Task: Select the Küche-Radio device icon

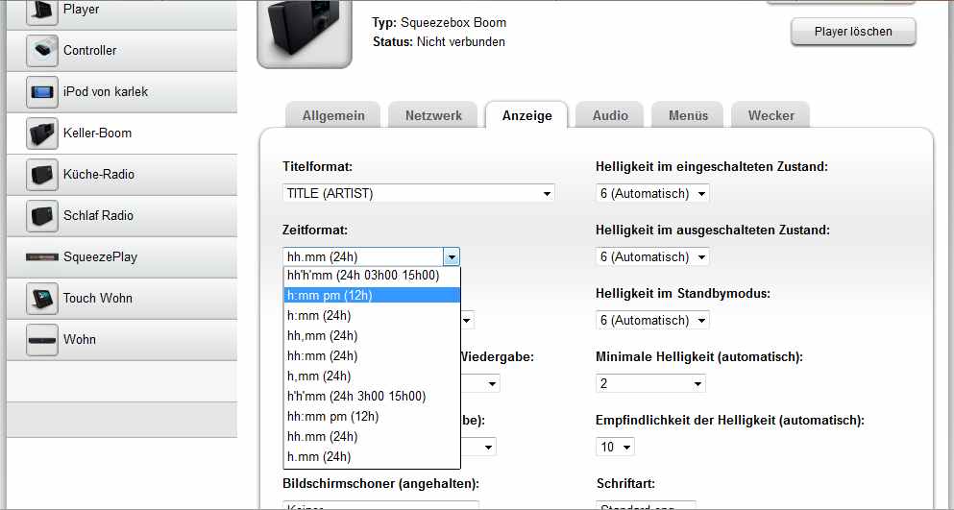Action: tap(42, 174)
